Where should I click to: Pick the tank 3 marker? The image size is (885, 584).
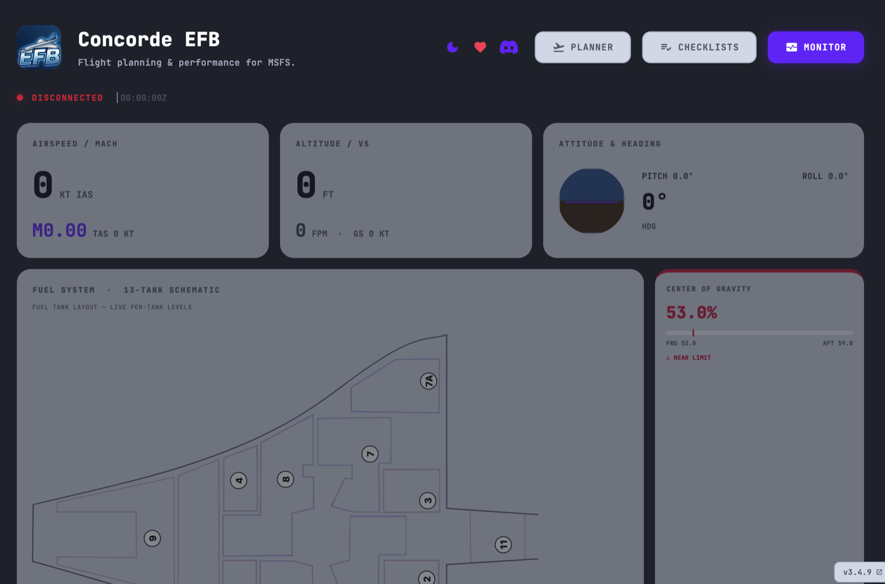tap(428, 501)
